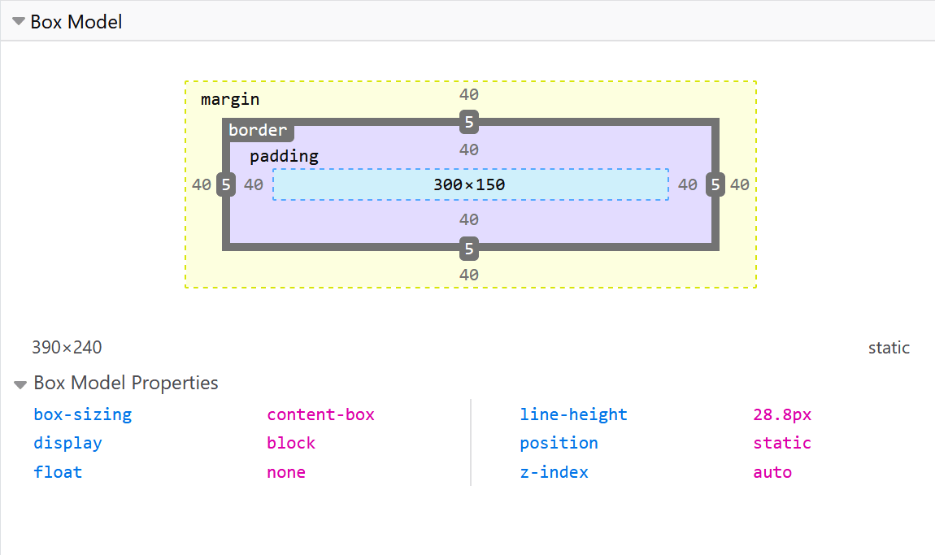Screen dimensions: 935x555
Task: Edit the top border width of 5
Action: 469,123
